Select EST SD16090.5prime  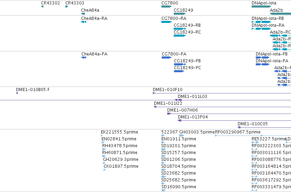click(179, 187)
